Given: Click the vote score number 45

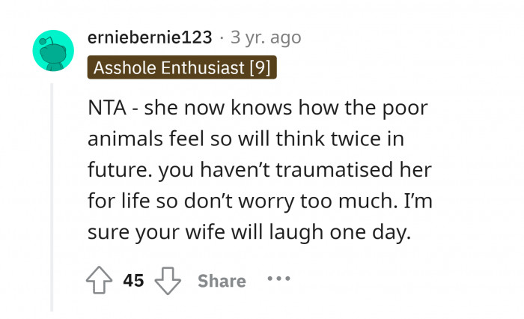Looking at the screenshot, I should pyautogui.click(x=133, y=281).
